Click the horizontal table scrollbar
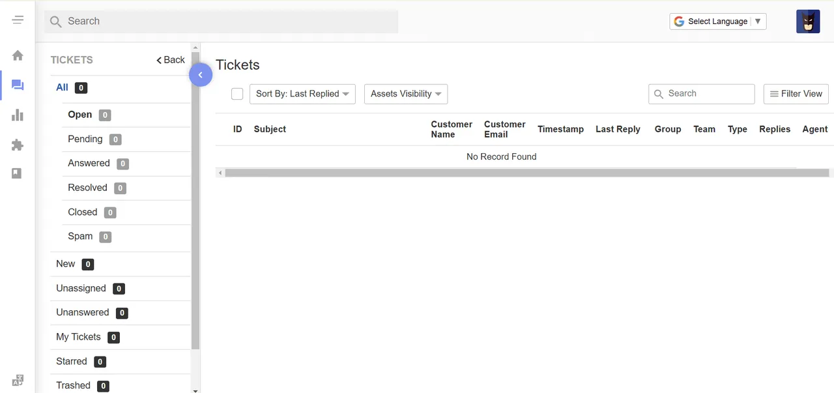This screenshot has height=393, width=834. (526, 173)
